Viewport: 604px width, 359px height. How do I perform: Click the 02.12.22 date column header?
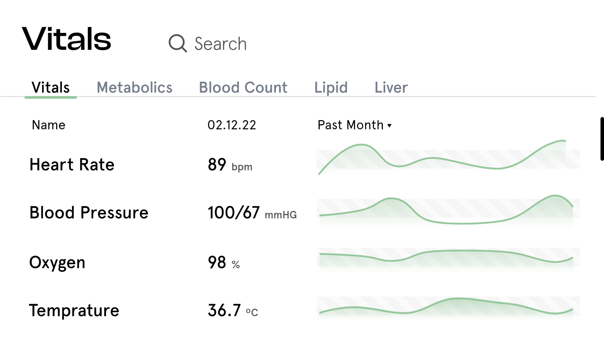coord(232,125)
